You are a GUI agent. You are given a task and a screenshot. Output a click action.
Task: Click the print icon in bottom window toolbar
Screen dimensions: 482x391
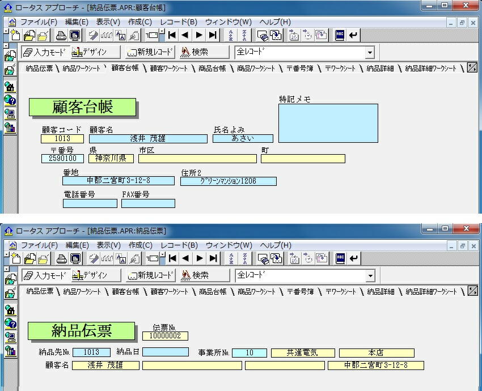tap(61, 258)
